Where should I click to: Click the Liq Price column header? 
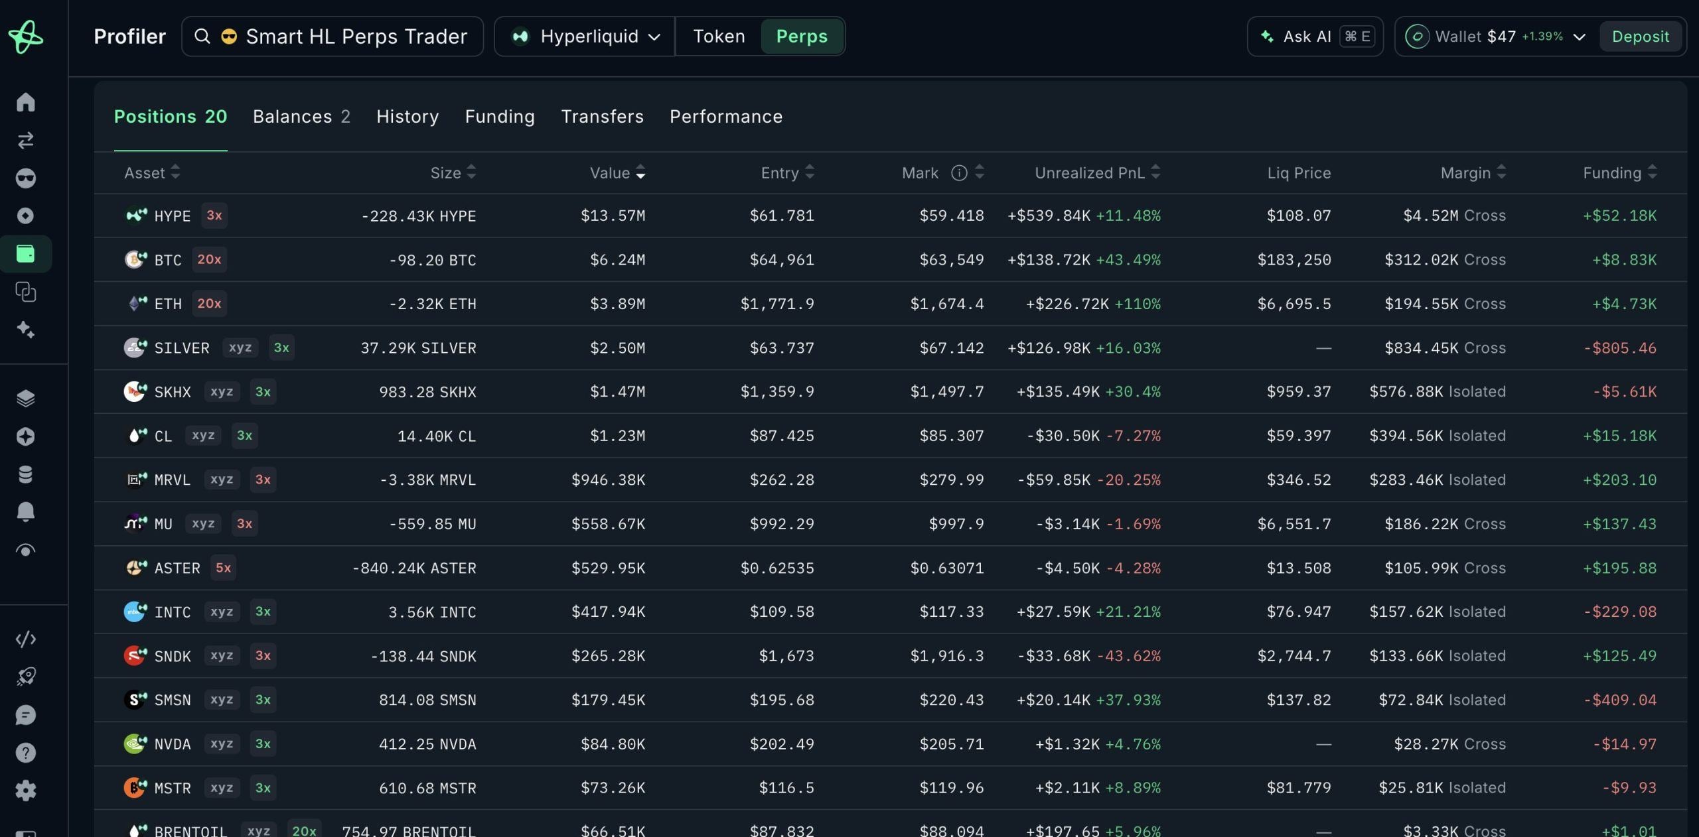[1299, 173]
